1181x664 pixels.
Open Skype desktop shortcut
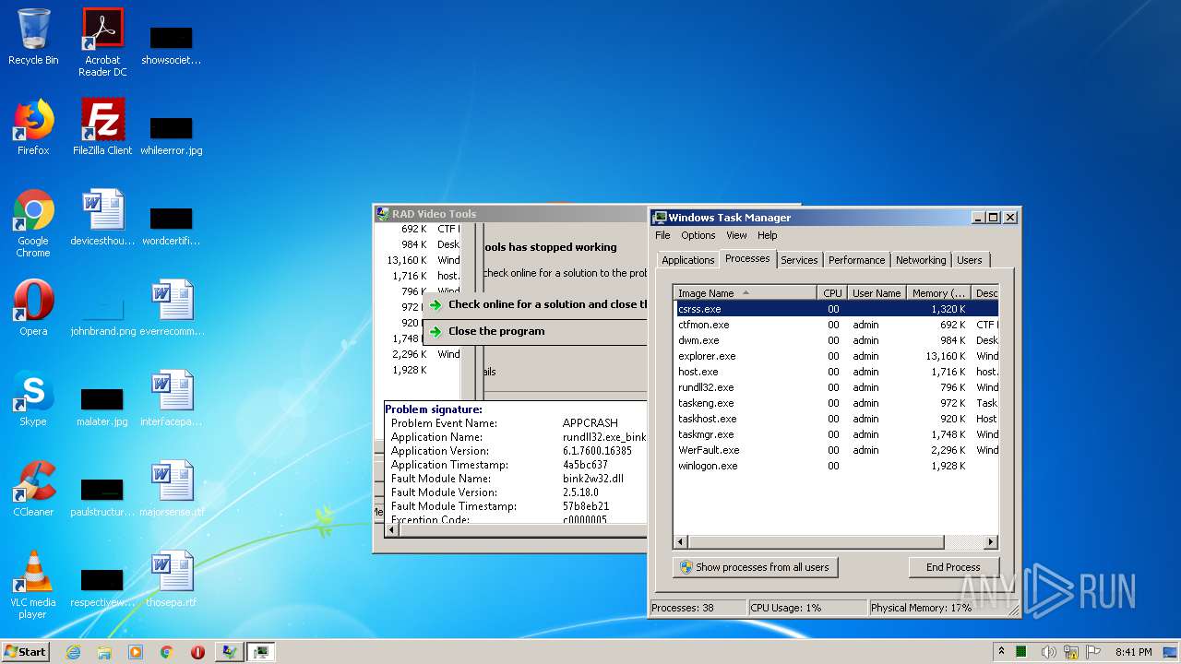[x=33, y=398]
